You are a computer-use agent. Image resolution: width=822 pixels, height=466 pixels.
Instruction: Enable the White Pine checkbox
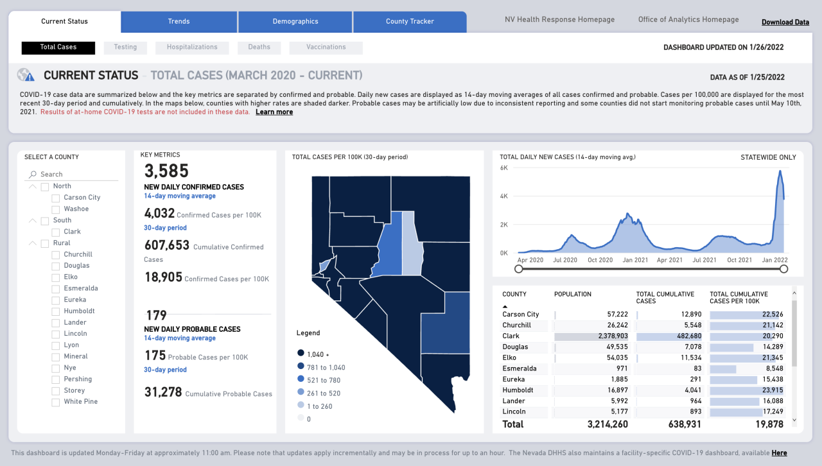point(56,402)
